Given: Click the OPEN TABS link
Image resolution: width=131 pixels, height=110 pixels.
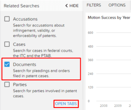Looking at the screenshot, I should [66, 104].
